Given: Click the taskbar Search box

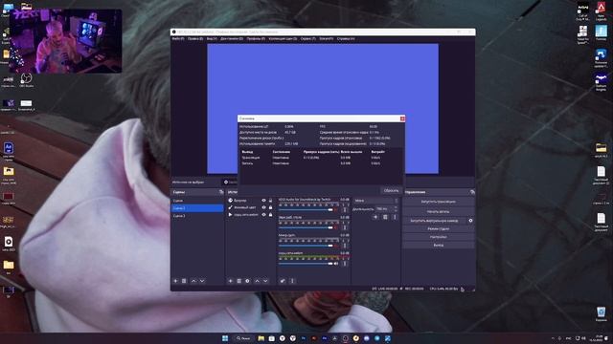Looking at the screenshot, I should pos(243,338).
